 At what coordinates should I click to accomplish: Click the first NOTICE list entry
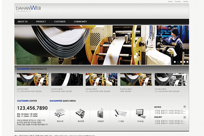[170, 111]
